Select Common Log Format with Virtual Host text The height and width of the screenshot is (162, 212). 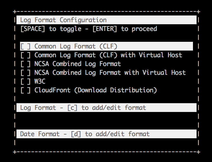point(108,55)
